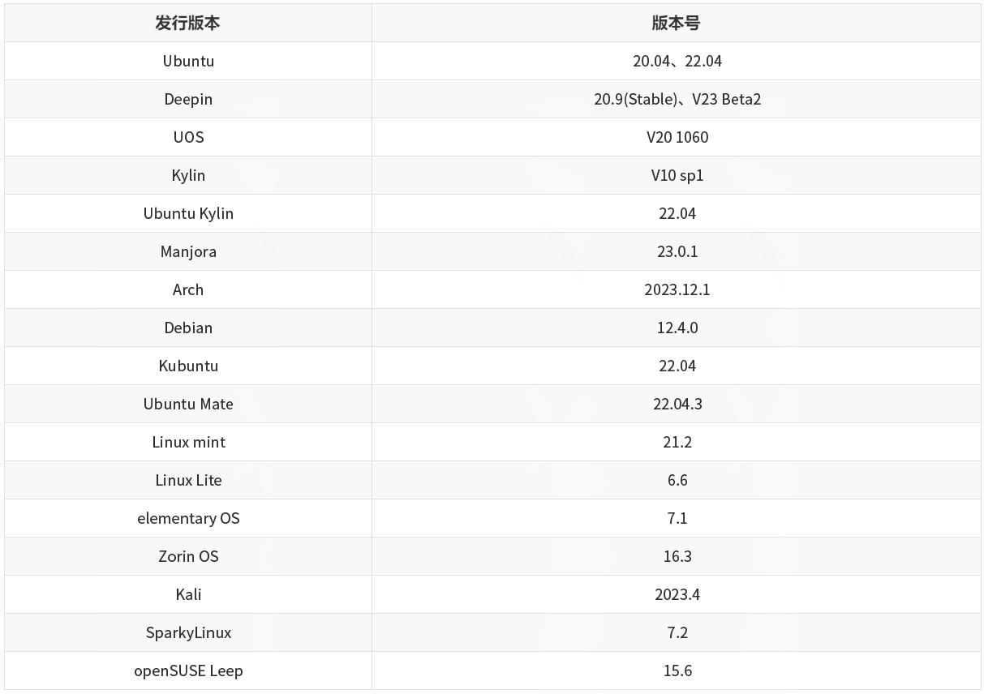Viewport: 984px width, 694px height.
Task: Click the SparkyLinux name cell
Action: click(188, 632)
